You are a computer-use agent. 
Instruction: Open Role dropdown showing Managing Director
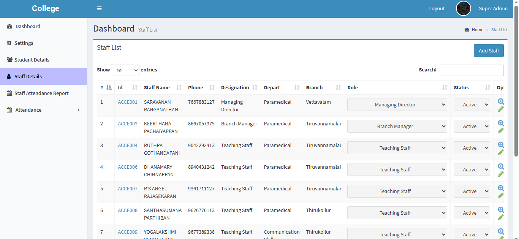[397, 105]
